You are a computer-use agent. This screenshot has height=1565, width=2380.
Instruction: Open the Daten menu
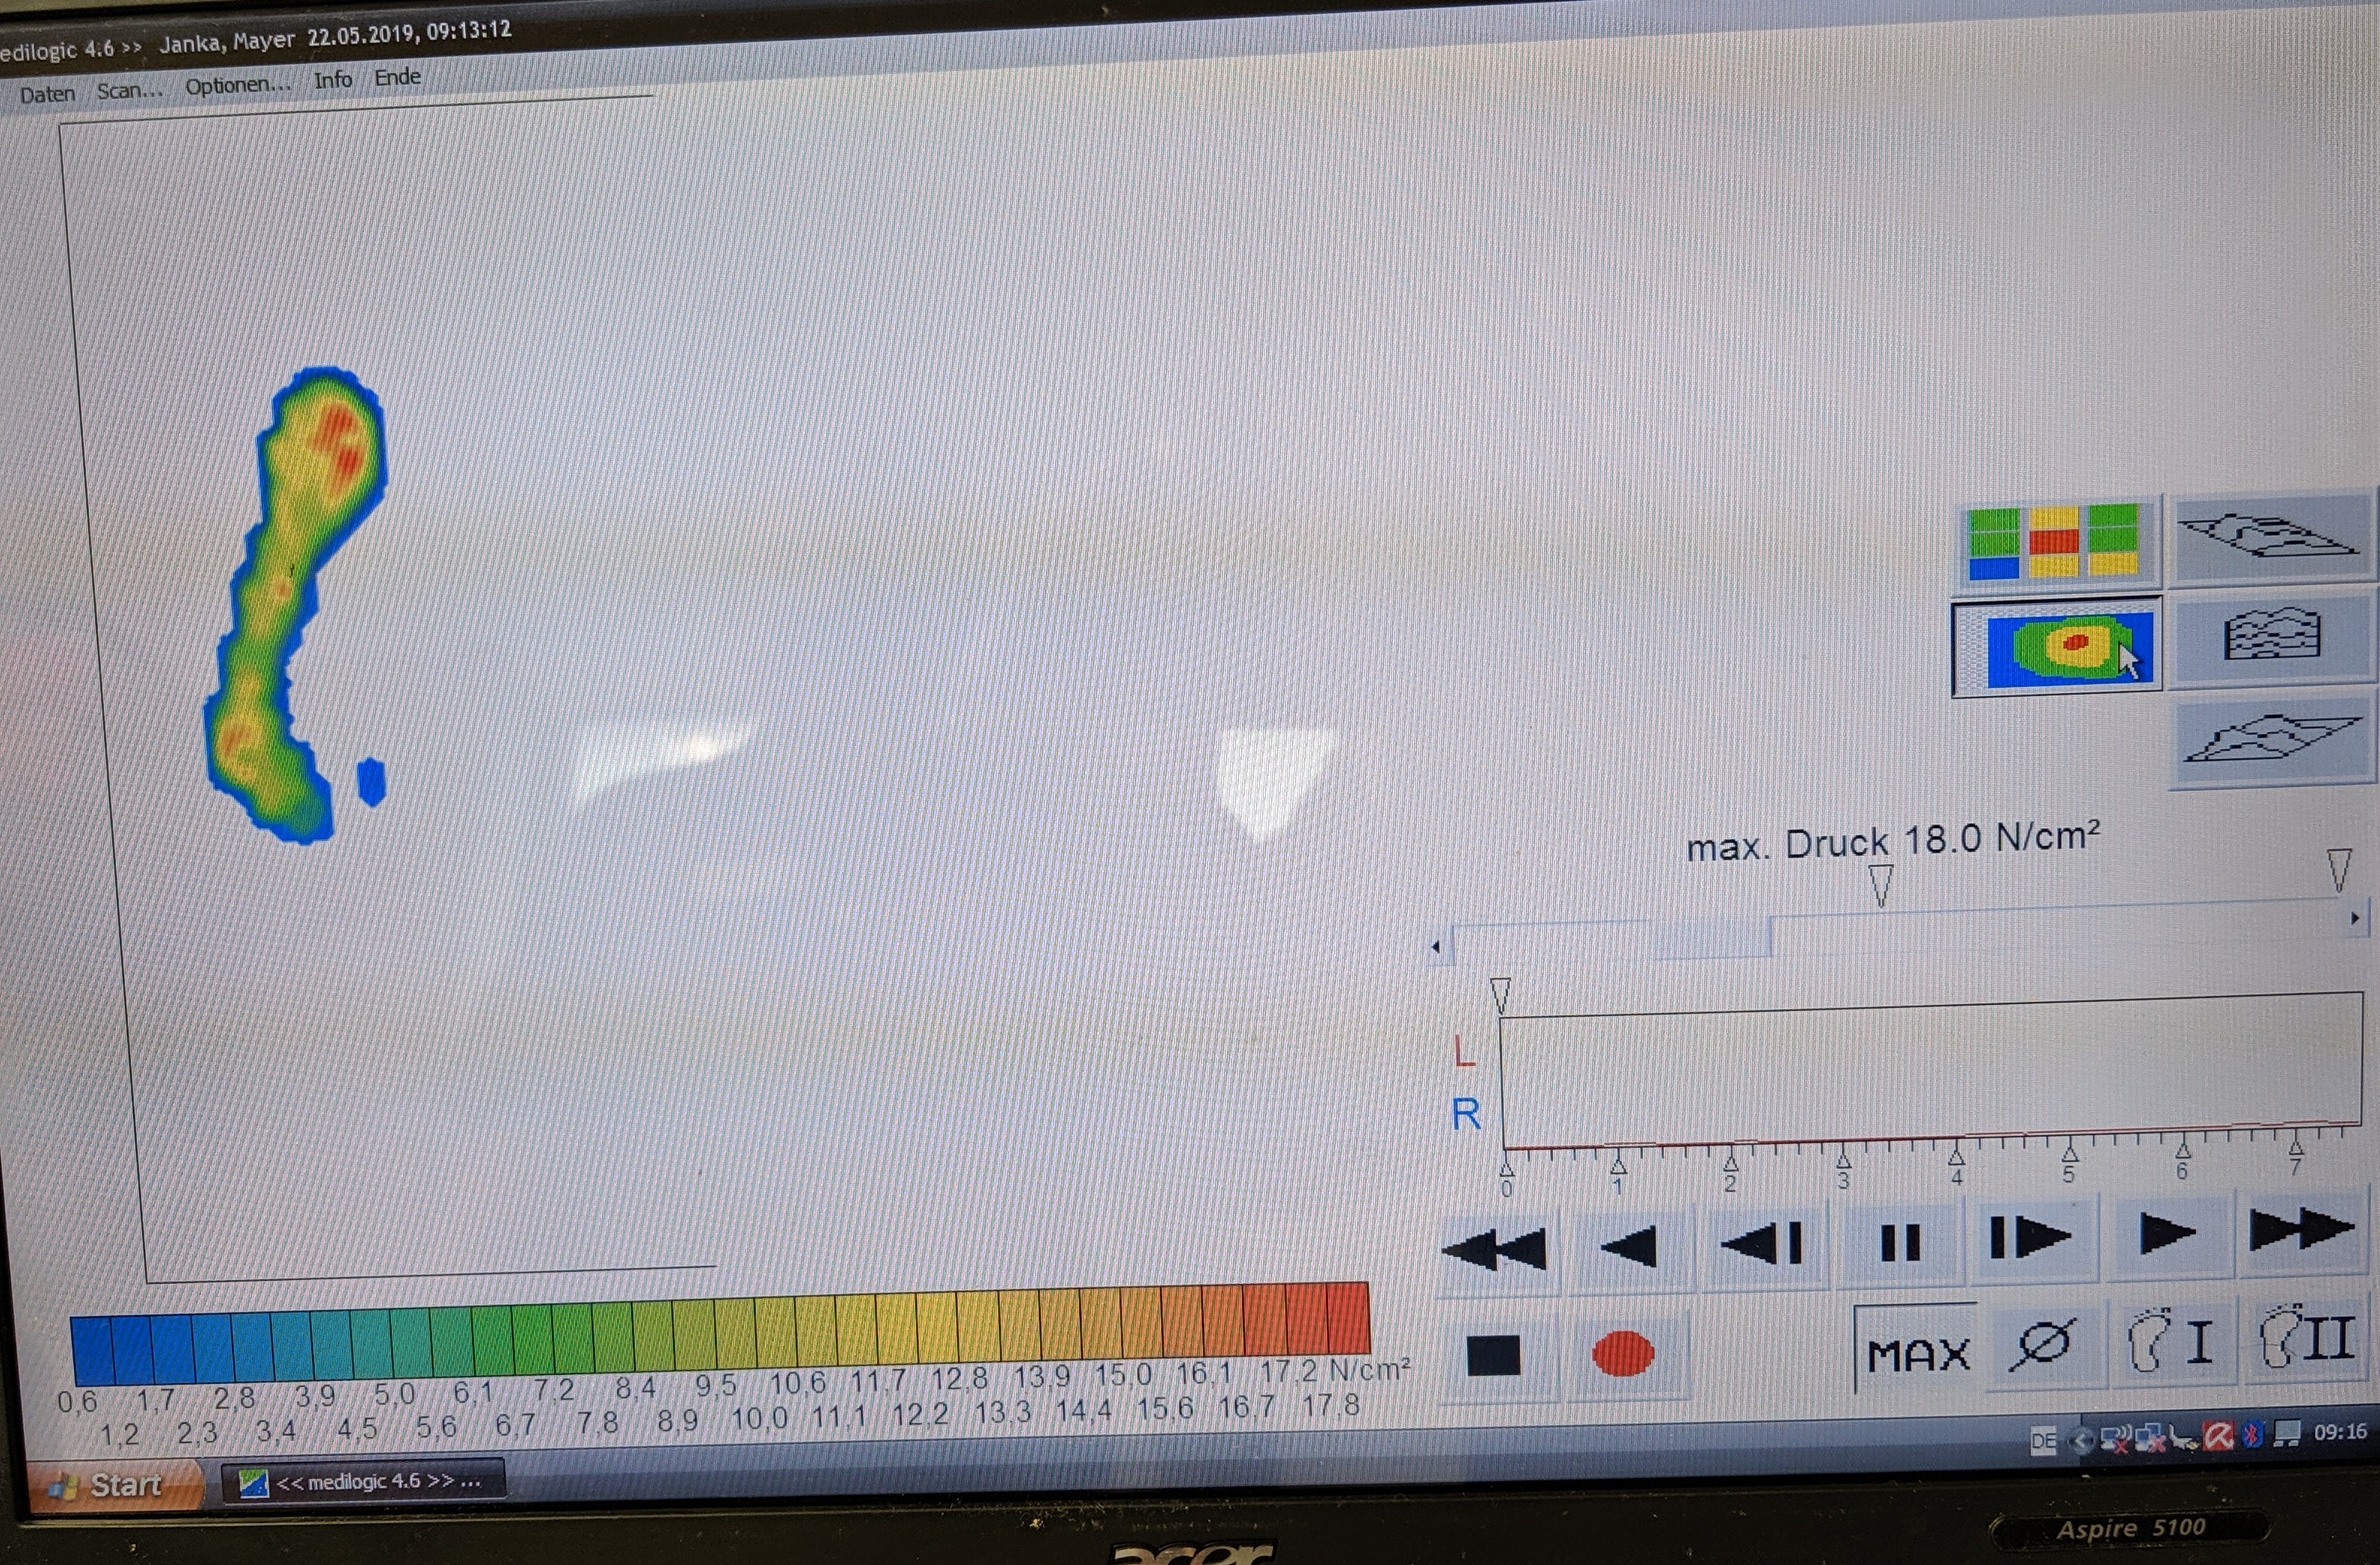(47, 95)
